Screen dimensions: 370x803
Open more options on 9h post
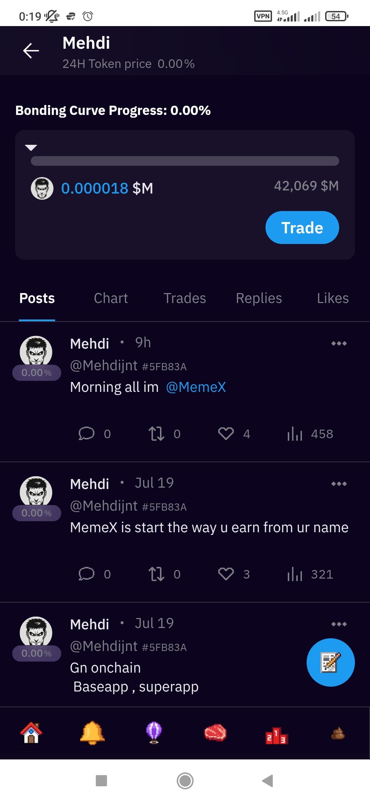coord(339,344)
